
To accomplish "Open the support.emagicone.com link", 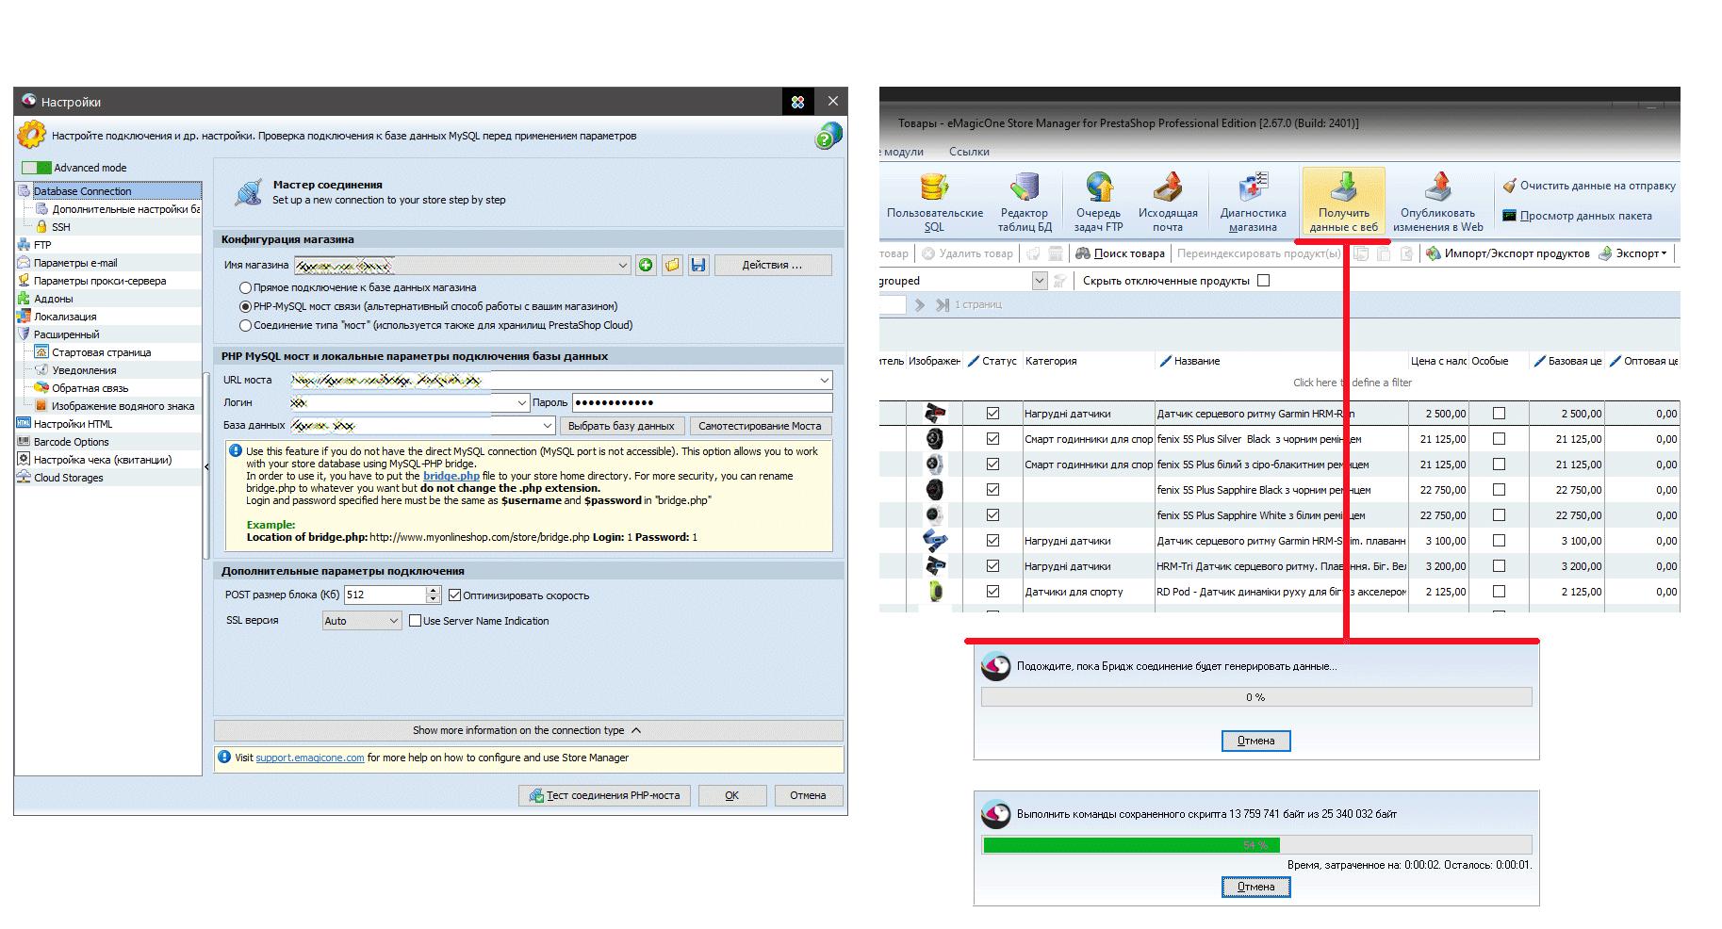I will tap(309, 758).
